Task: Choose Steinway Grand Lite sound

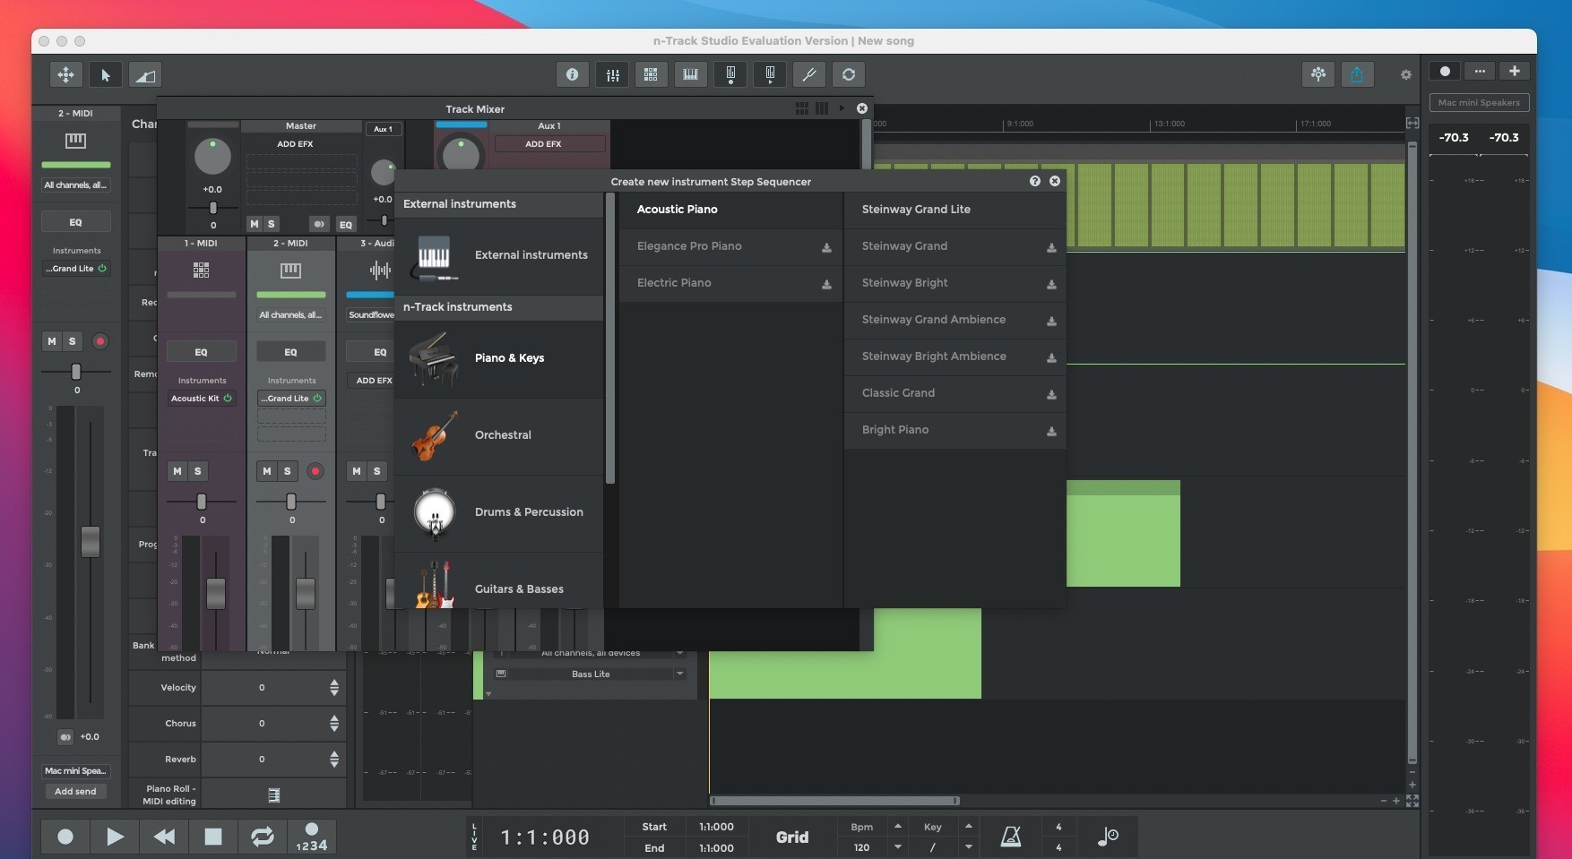Action: 955,210
